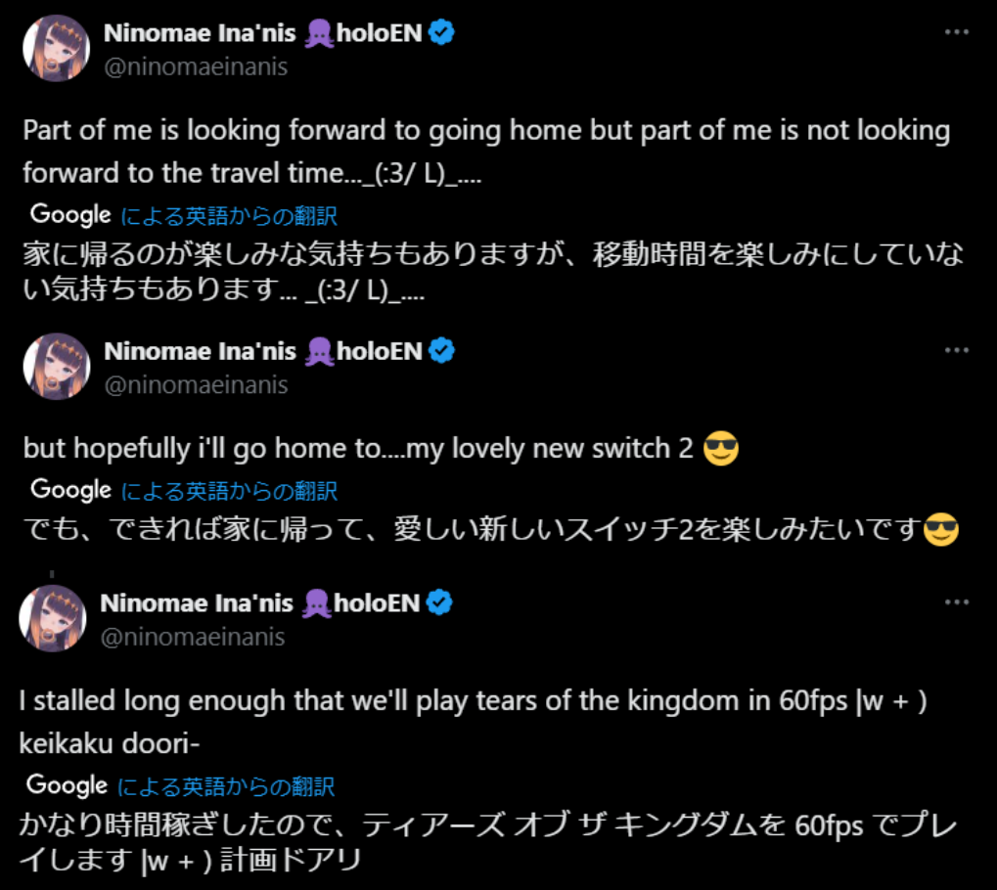
Task: Open @ninomaeinanis handle in second tweet
Action: pos(196,385)
